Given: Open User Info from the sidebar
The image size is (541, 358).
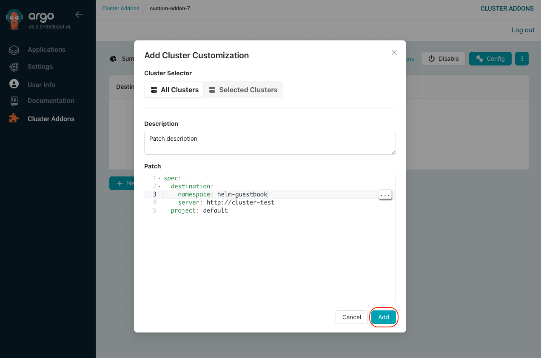Looking at the screenshot, I should tap(14, 84).
